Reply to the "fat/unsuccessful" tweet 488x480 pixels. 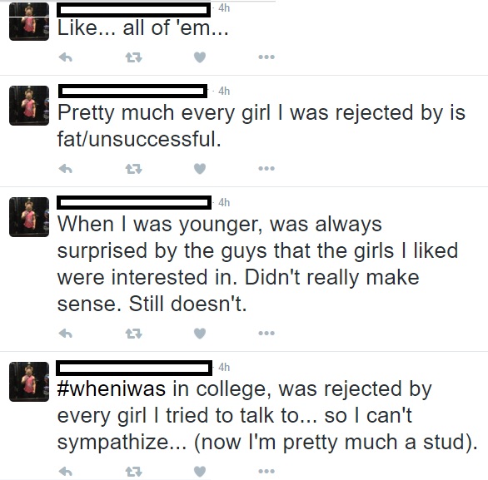point(66,169)
